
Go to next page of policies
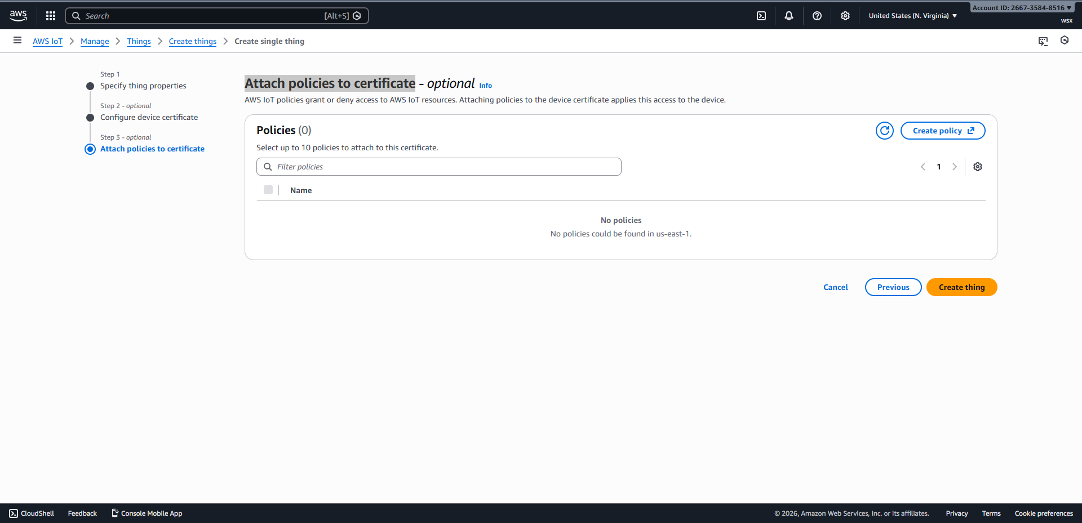pos(955,167)
